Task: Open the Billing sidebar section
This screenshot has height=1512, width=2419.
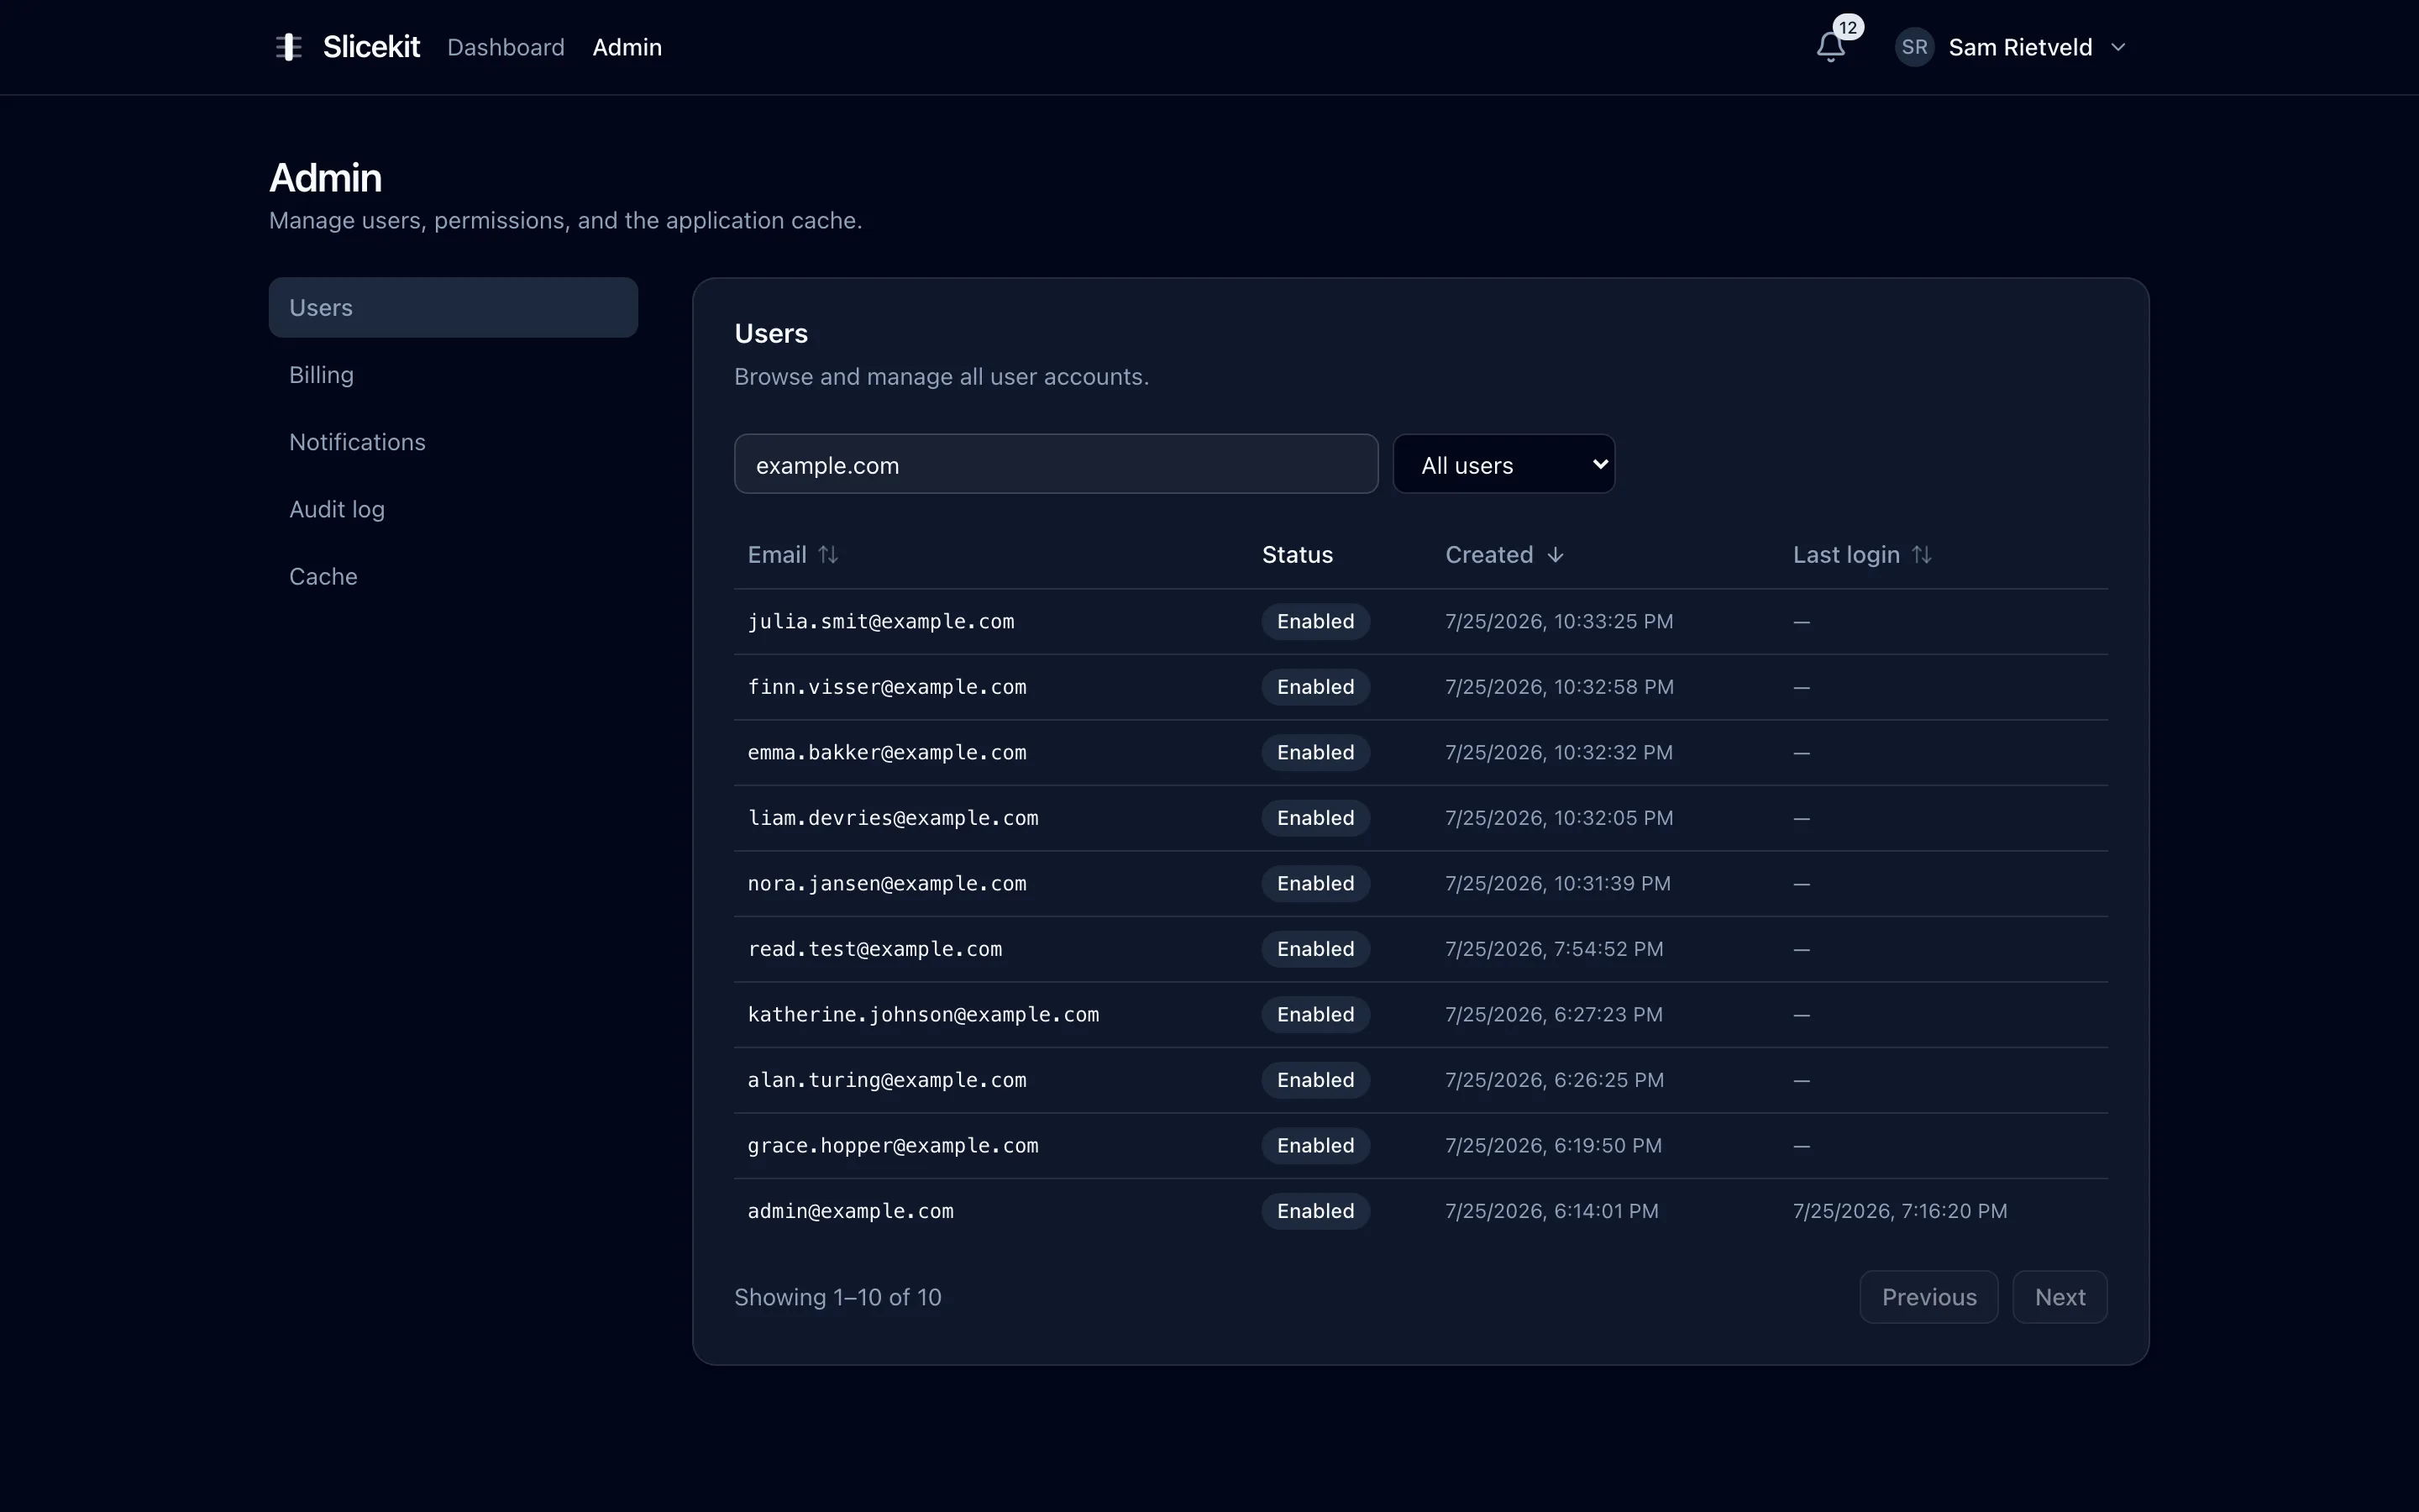Action: 453,375
